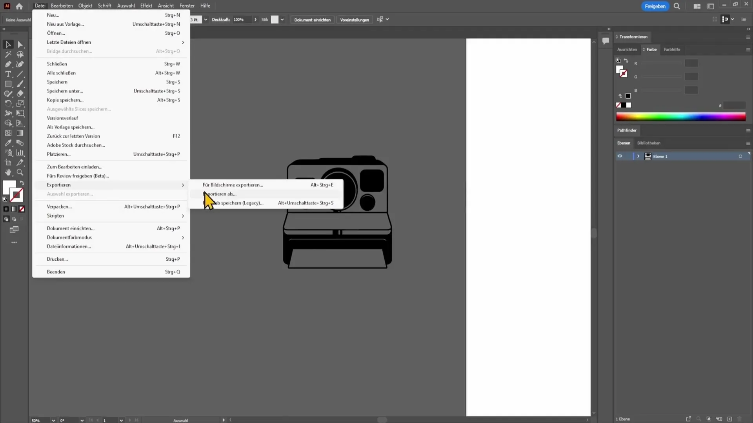The image size is (753, 423).
Task: Collapse the right panel dock with double arrows
Action: [x=748, y=29]
